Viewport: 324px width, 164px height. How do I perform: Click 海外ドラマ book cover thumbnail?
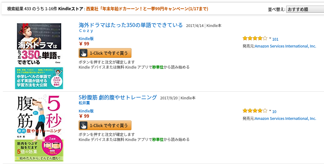39,56
